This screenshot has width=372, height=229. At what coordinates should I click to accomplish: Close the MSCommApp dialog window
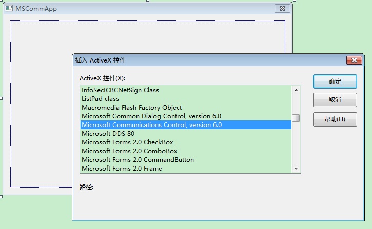[282, 9]
